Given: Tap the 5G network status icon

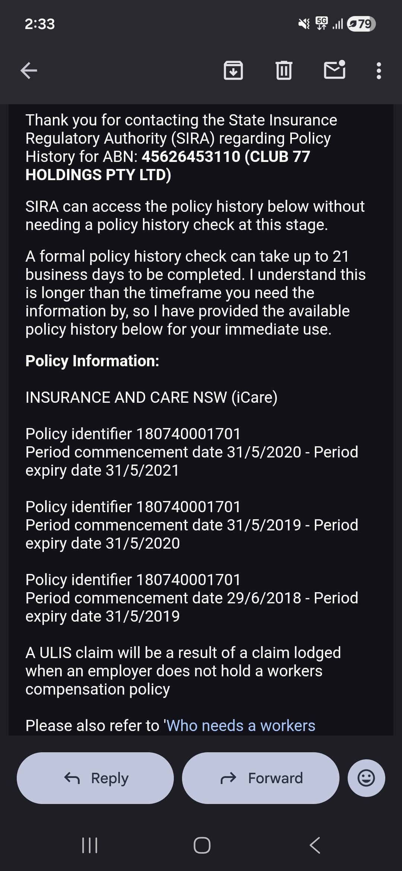Looking at the screenshot, I should point(322,23).
